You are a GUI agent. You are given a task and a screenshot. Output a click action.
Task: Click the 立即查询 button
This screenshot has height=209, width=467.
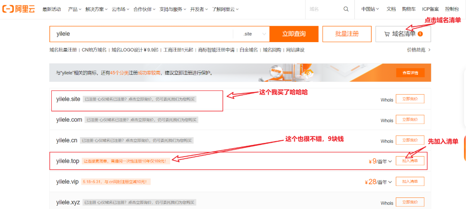[x=294, y=34]
